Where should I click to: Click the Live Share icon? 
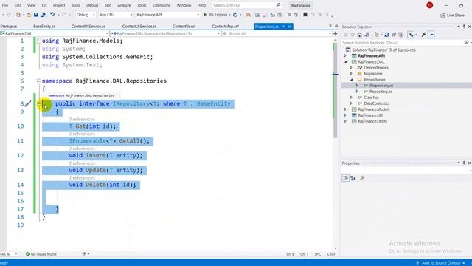coord(442,15)
